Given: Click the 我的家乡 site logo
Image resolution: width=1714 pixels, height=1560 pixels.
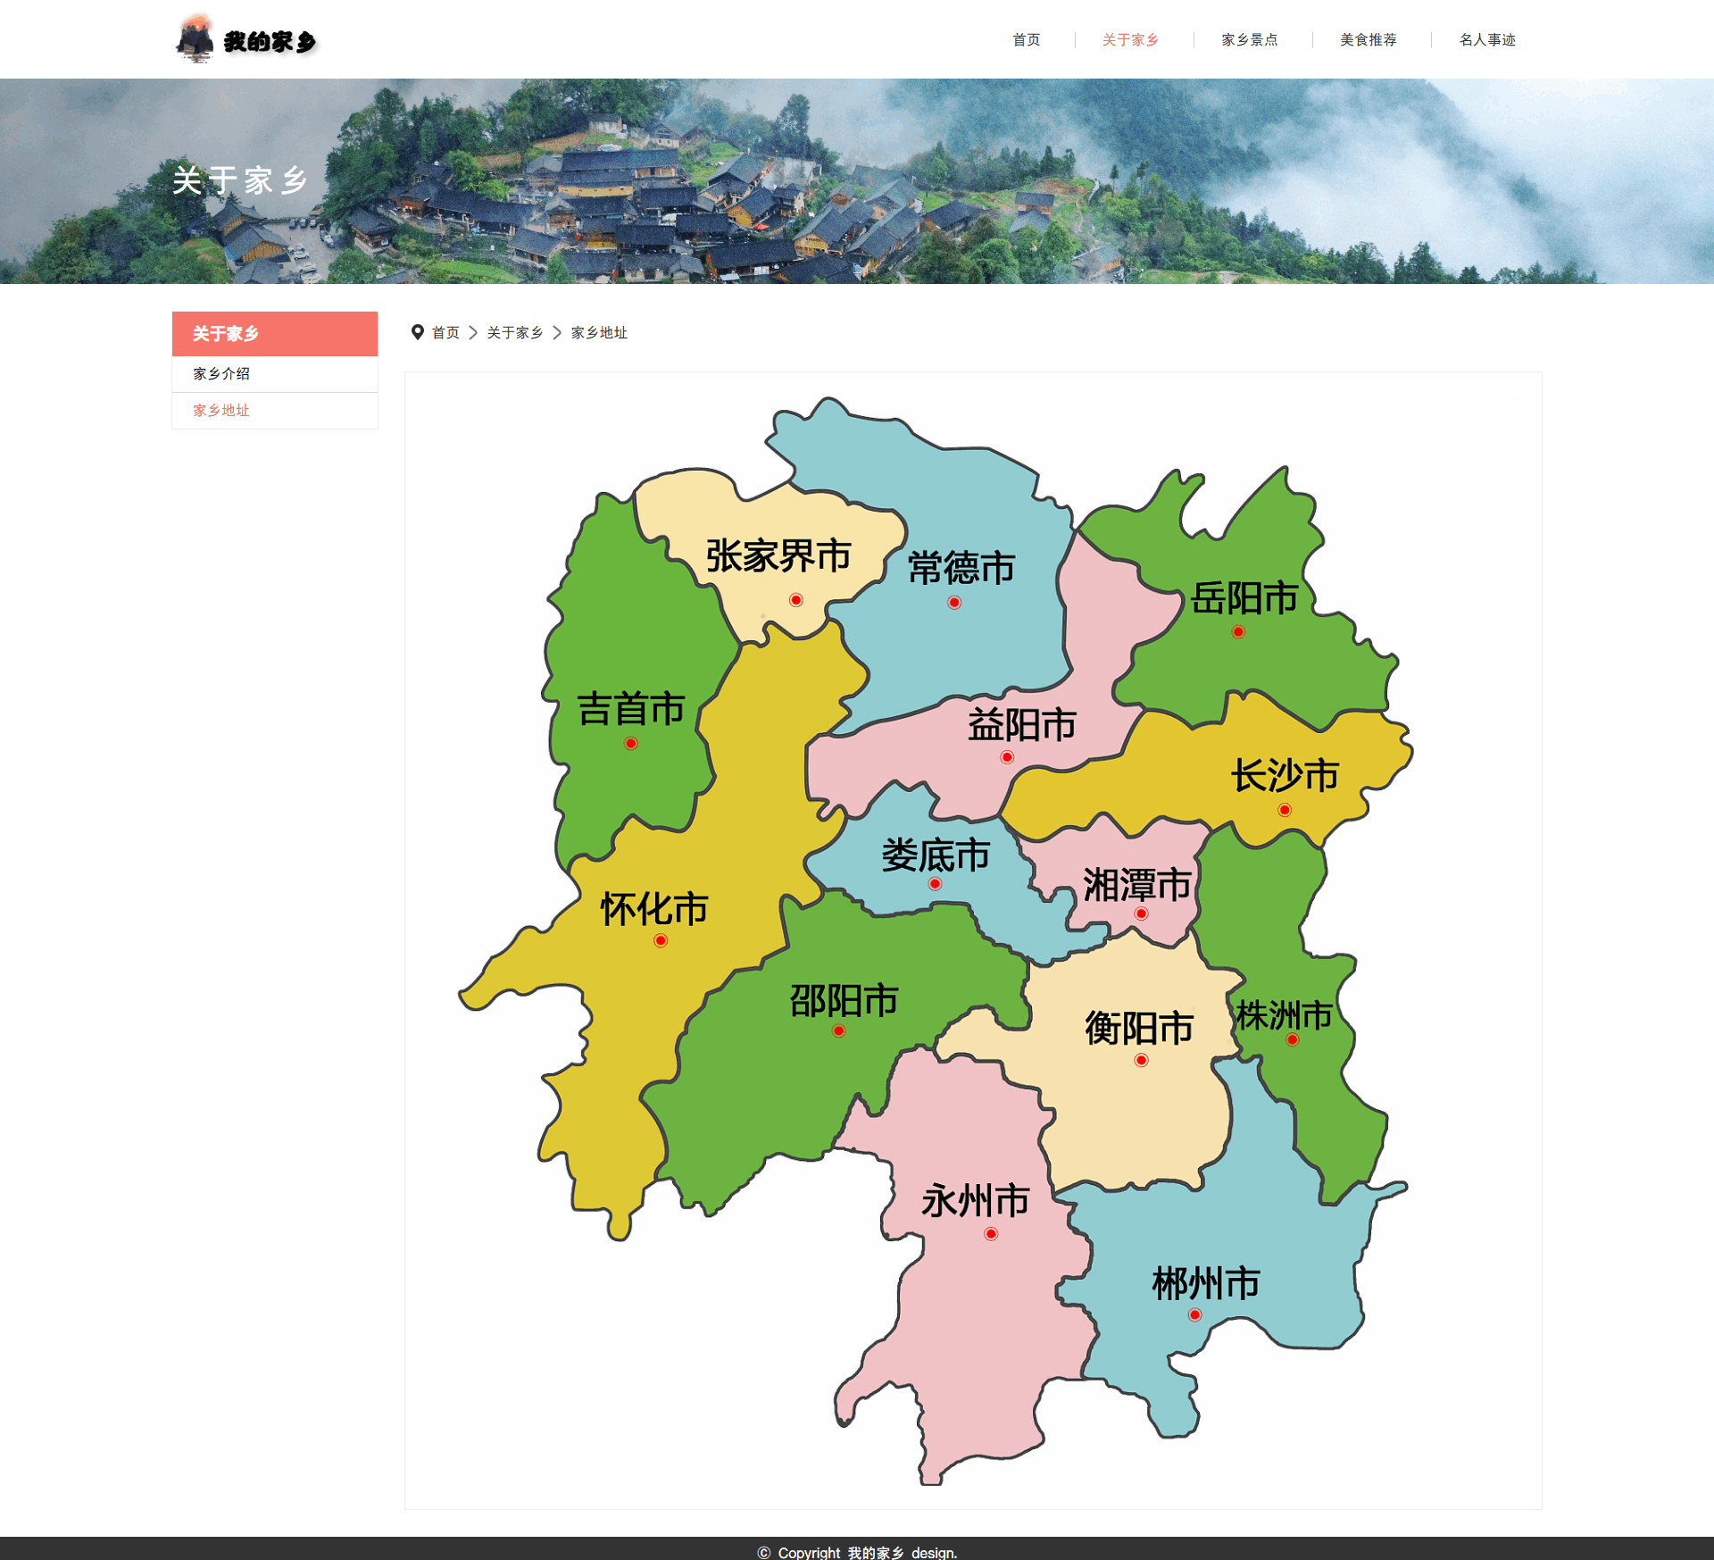Looking at the screenshot, I should tap(246, 39).
